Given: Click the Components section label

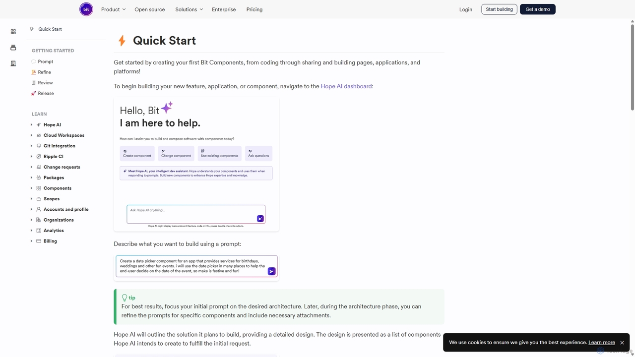Looking at the screenshot, I should (x=58, y=188).
